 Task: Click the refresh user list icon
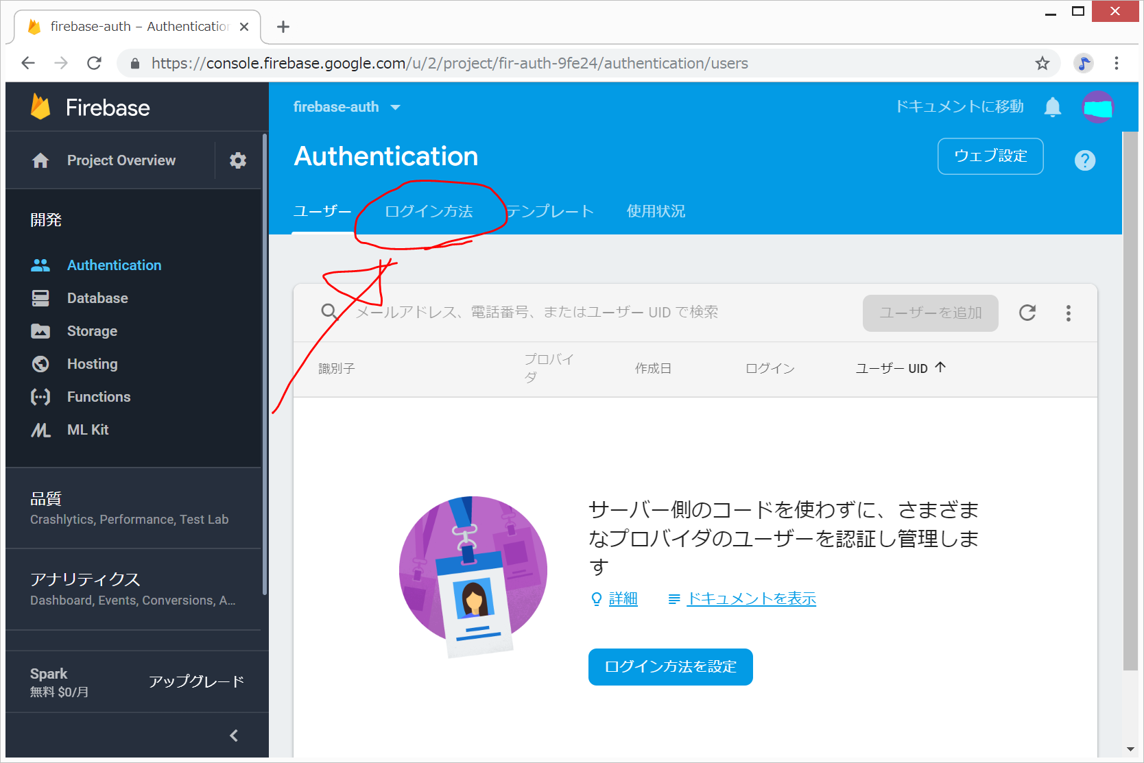point(1027,313)
